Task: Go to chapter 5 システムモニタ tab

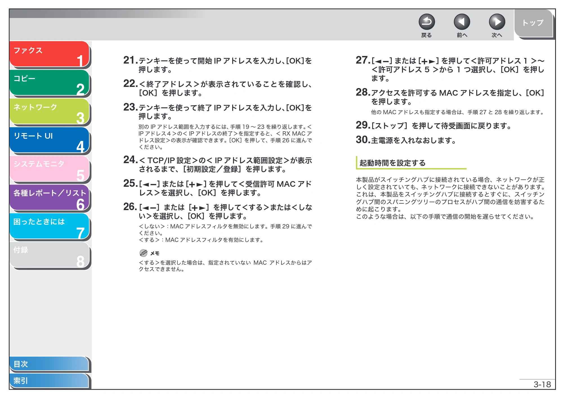Action: pos(49,169)
